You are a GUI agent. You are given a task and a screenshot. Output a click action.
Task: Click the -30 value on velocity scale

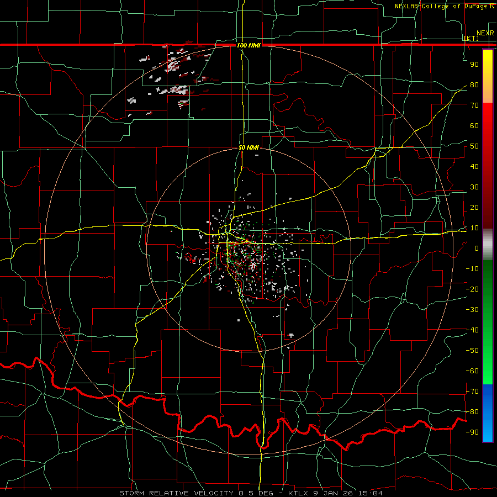(472, 310)
